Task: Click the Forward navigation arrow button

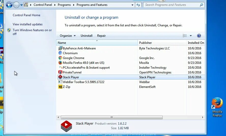Action: click(x=16, y=5)
